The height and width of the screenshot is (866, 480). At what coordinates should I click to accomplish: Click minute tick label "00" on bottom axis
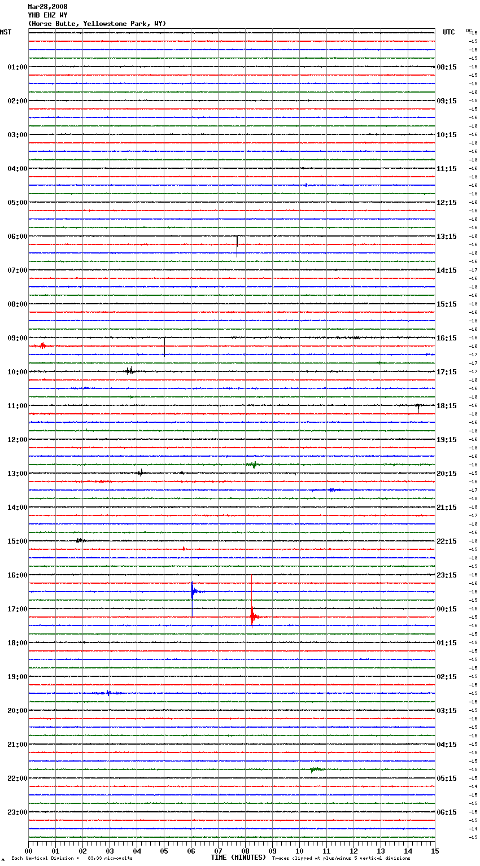[28, 851]
